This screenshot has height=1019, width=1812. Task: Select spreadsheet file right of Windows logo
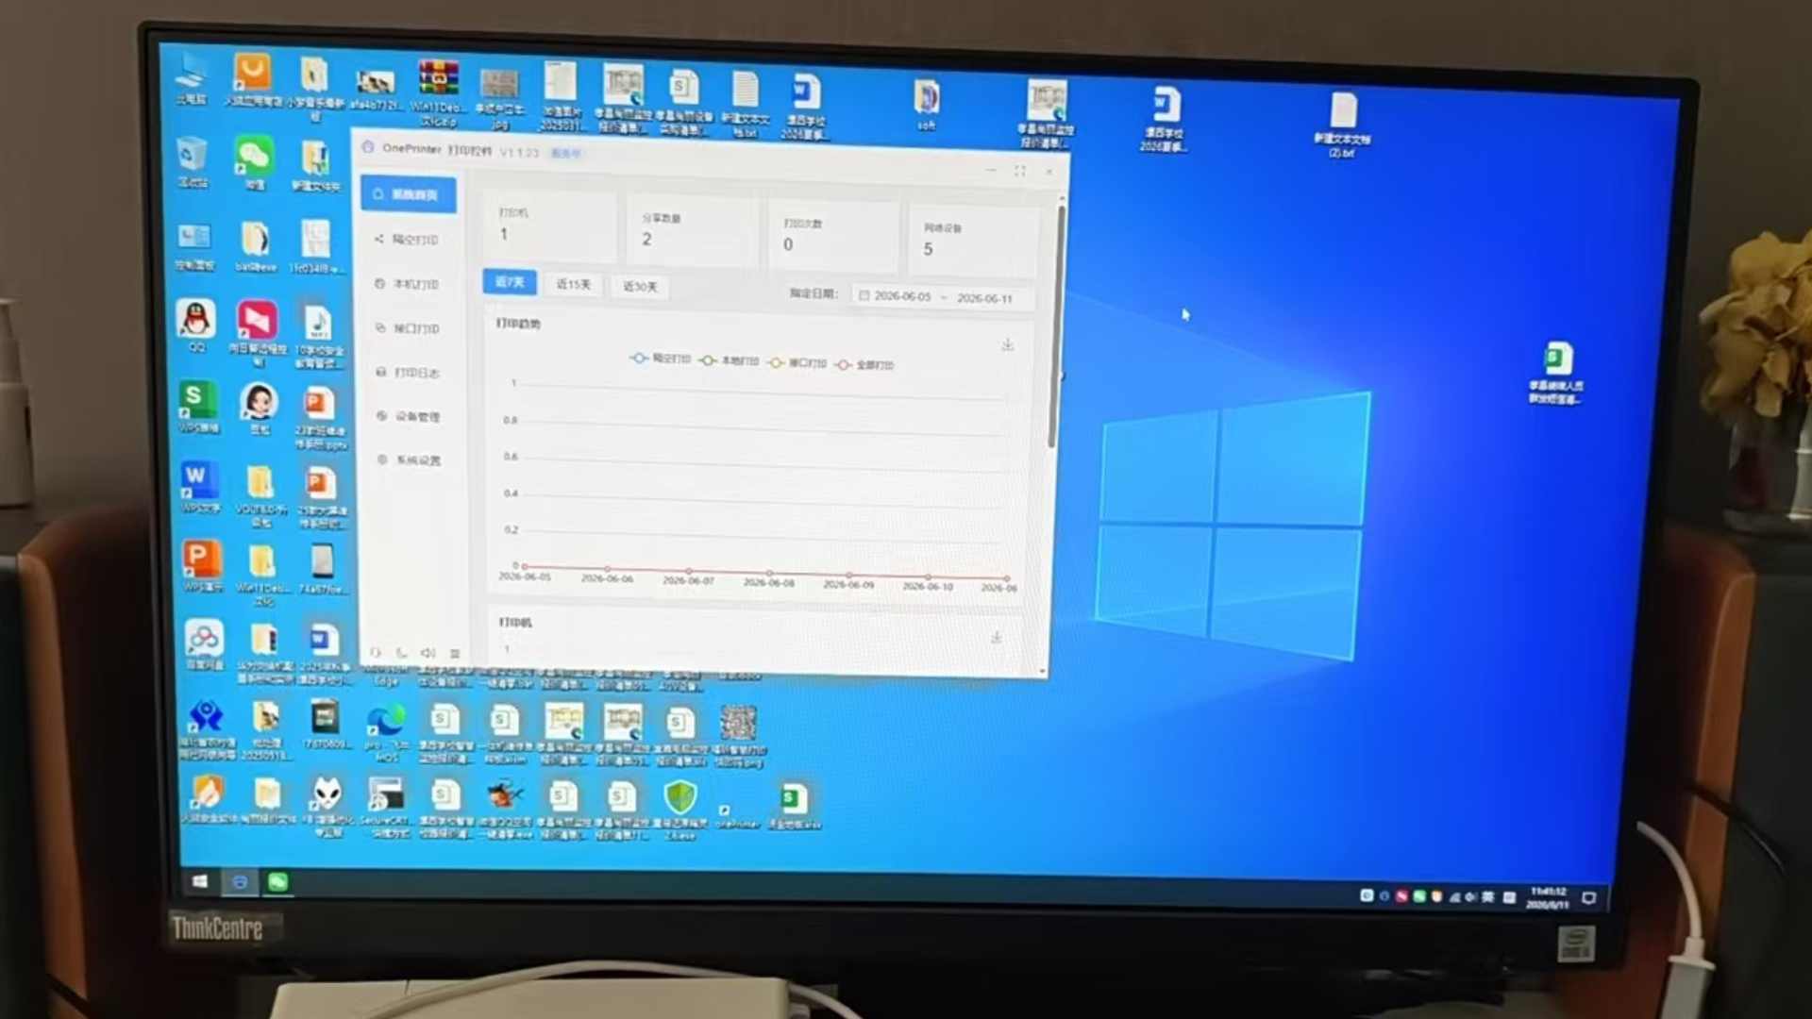tap(1557, 372)
